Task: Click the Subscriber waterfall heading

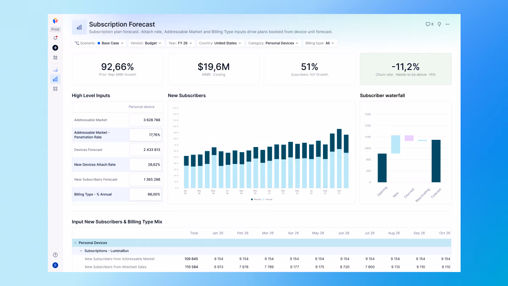Action: [382, 96]
